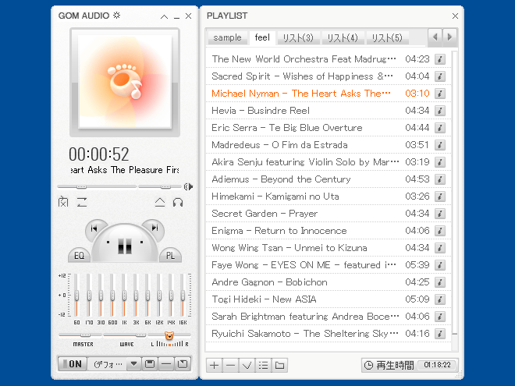Click the 再生時間 playback time button
The image size is (515, 386).
click(389, 365)
